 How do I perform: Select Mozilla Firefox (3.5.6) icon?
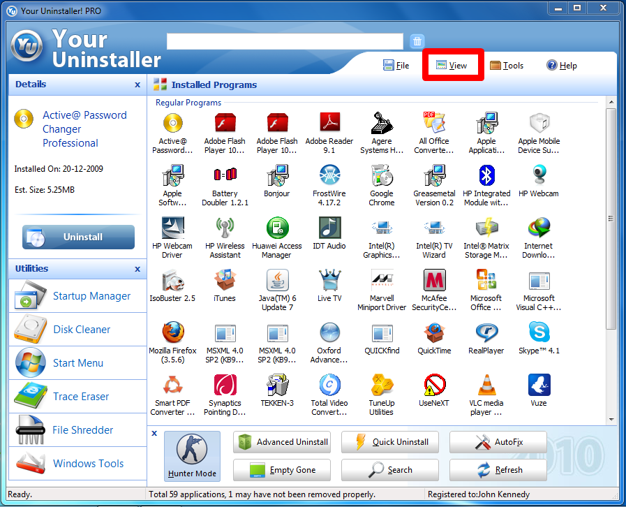172,332
